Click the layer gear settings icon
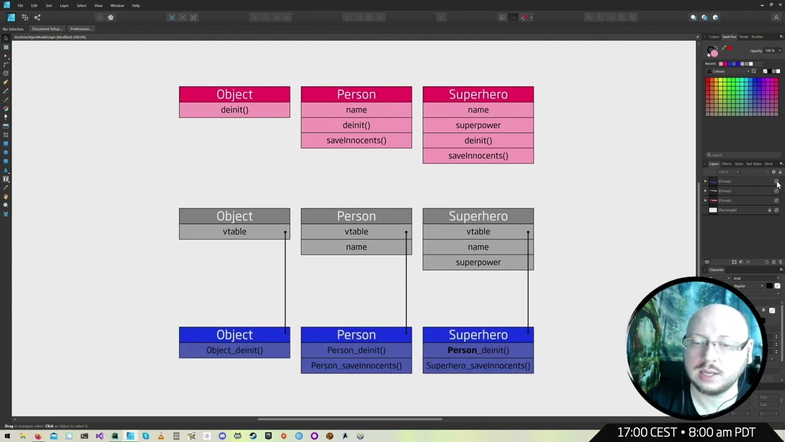Screen dimensions: 785x442 (x=773, y=172)
